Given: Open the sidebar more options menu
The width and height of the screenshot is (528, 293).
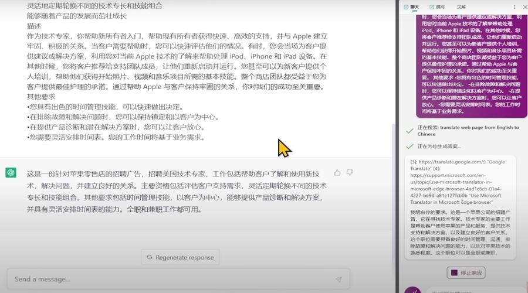Looking at the screenshot, I should (514, 6).
